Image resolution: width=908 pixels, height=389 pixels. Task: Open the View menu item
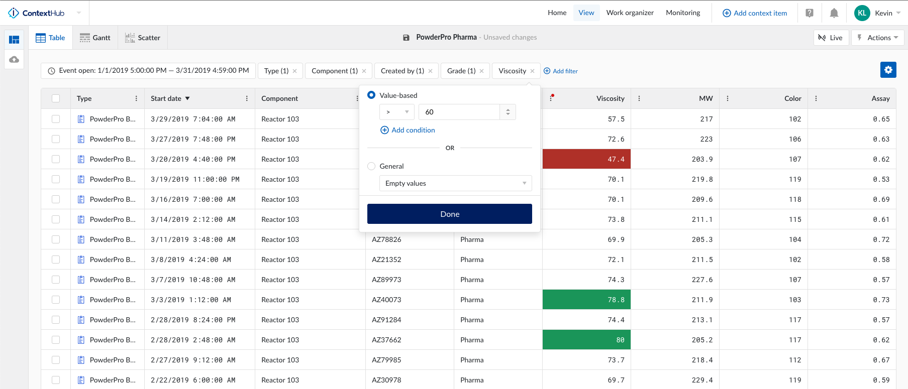tap(586, 13)
